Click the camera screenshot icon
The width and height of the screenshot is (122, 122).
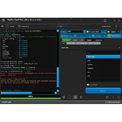click(x=75, y=97)
